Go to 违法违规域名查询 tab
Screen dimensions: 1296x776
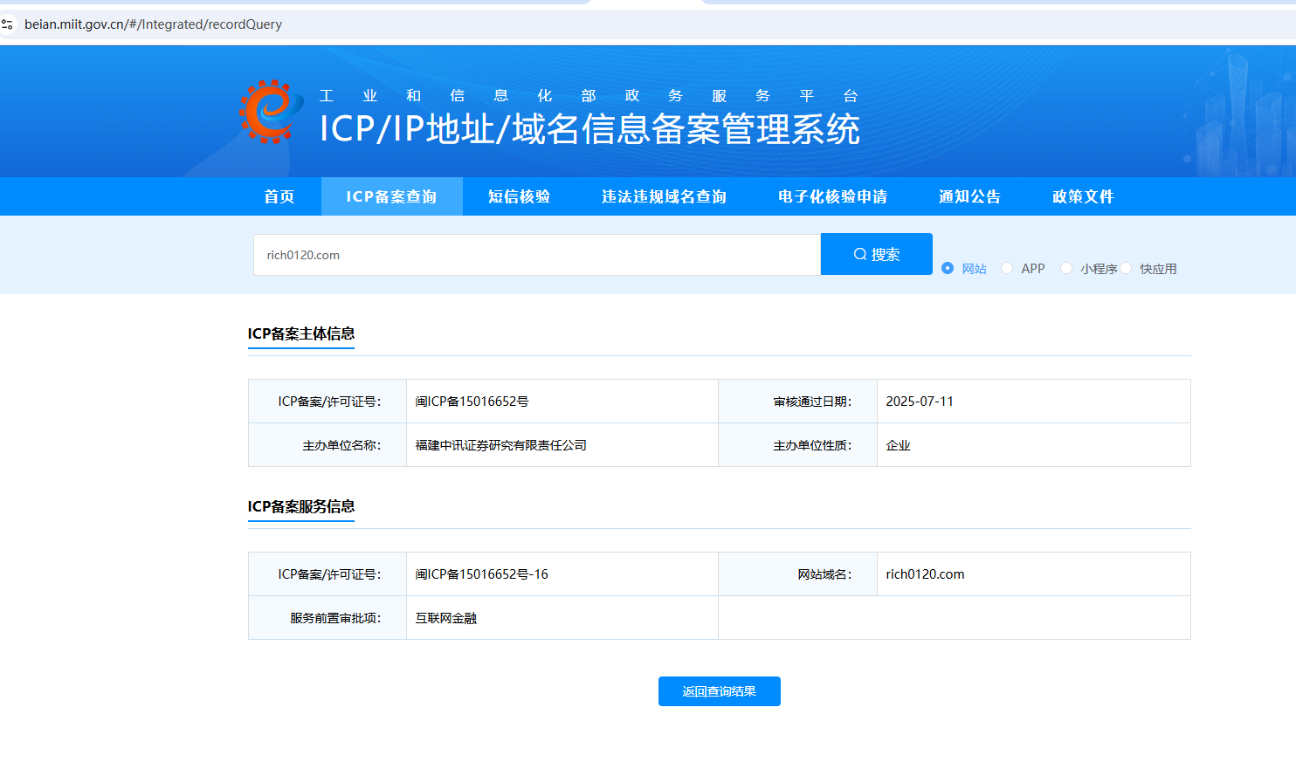click(x=664, y=196)
